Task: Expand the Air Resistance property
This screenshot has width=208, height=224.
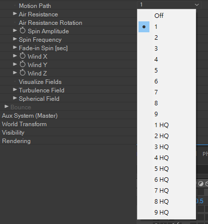Action: tap(15, 14)
